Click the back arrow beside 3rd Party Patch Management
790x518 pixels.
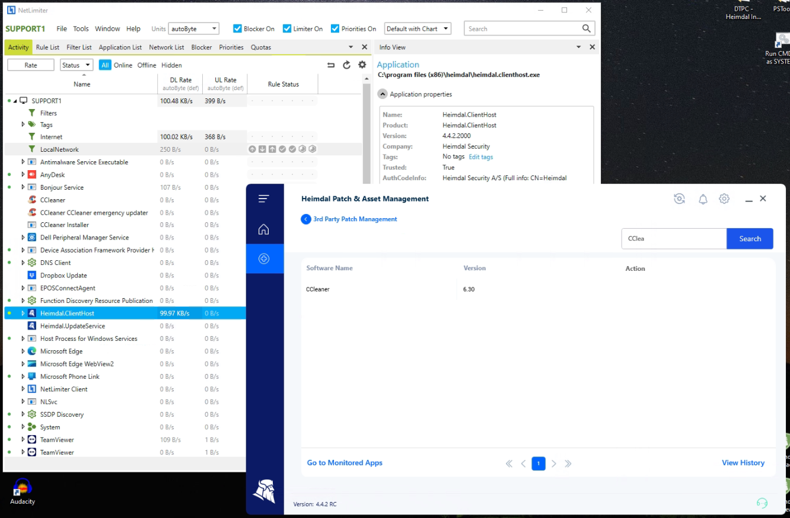306,219
